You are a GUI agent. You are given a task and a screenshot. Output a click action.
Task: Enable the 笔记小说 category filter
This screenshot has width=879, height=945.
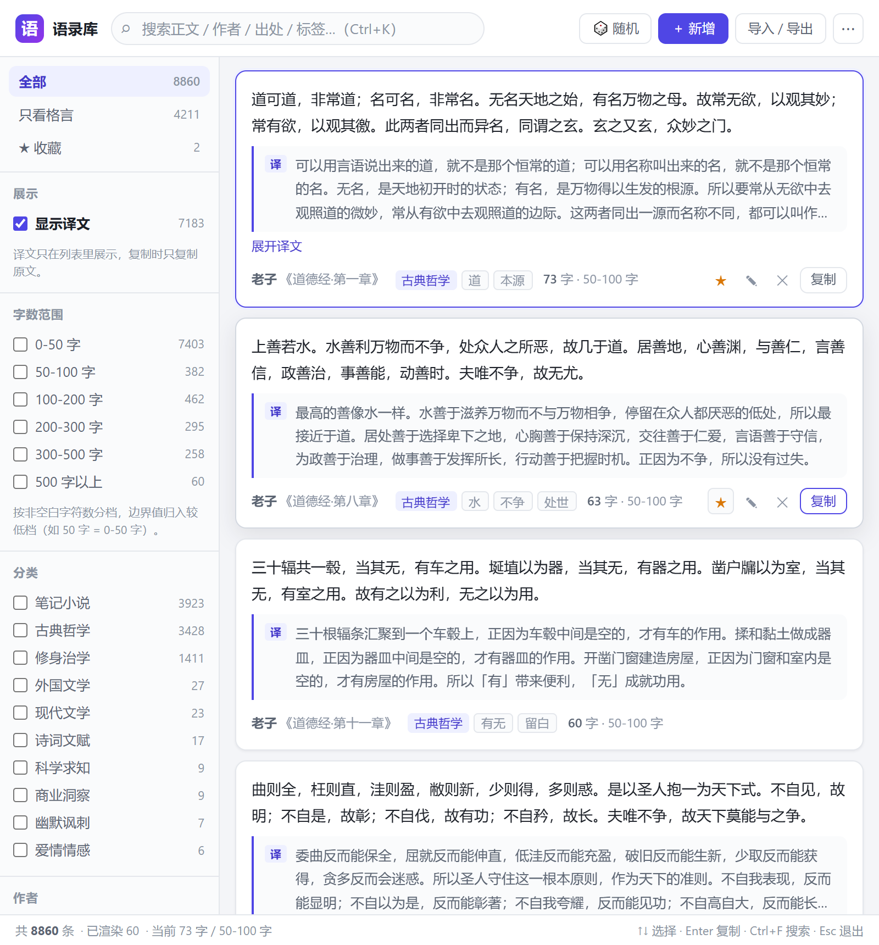point(20,603)
